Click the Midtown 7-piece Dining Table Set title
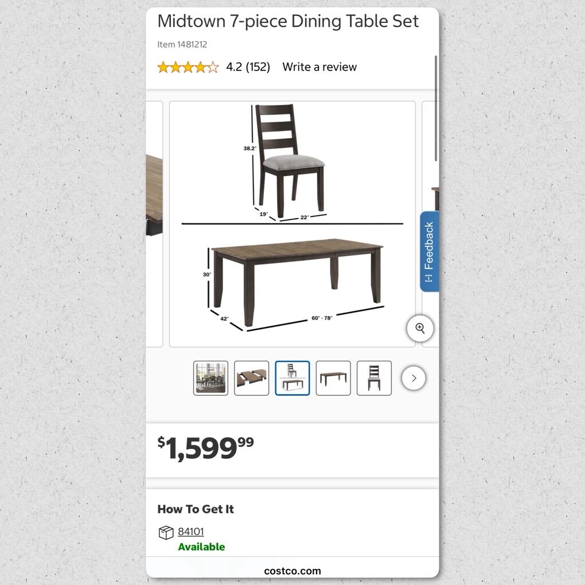 tap(288, 21)
